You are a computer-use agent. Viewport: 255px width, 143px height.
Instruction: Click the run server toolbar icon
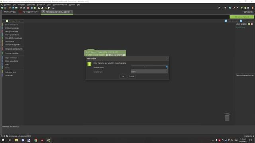(x=245, y=8)
